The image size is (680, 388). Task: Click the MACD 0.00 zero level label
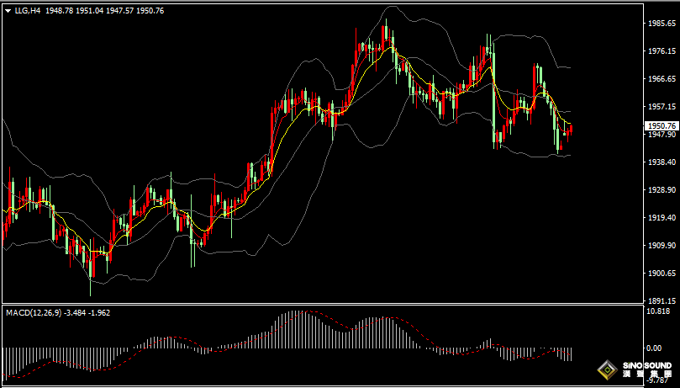coord(654,348)
